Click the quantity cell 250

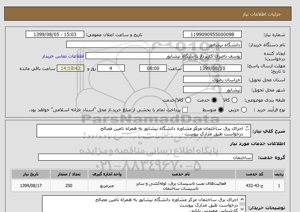(69, 186)
